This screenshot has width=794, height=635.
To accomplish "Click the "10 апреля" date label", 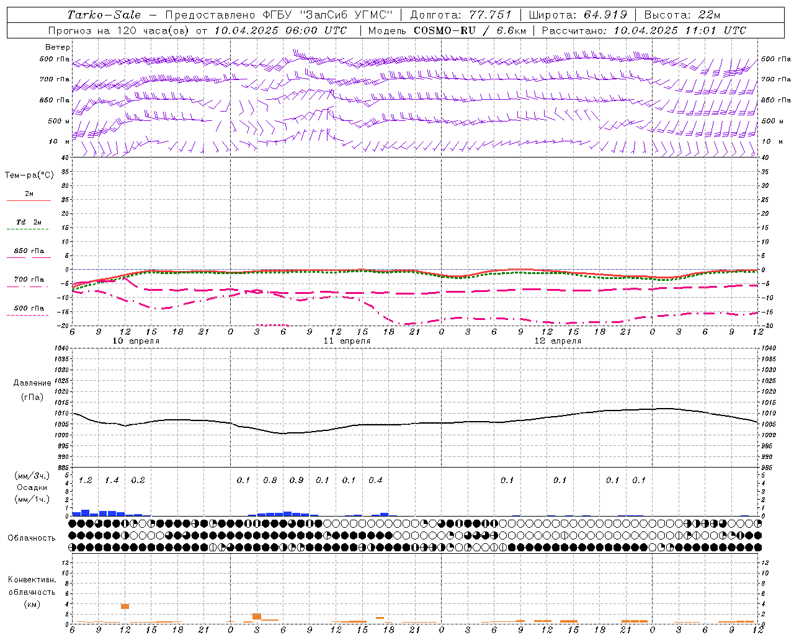I will 135,341.
